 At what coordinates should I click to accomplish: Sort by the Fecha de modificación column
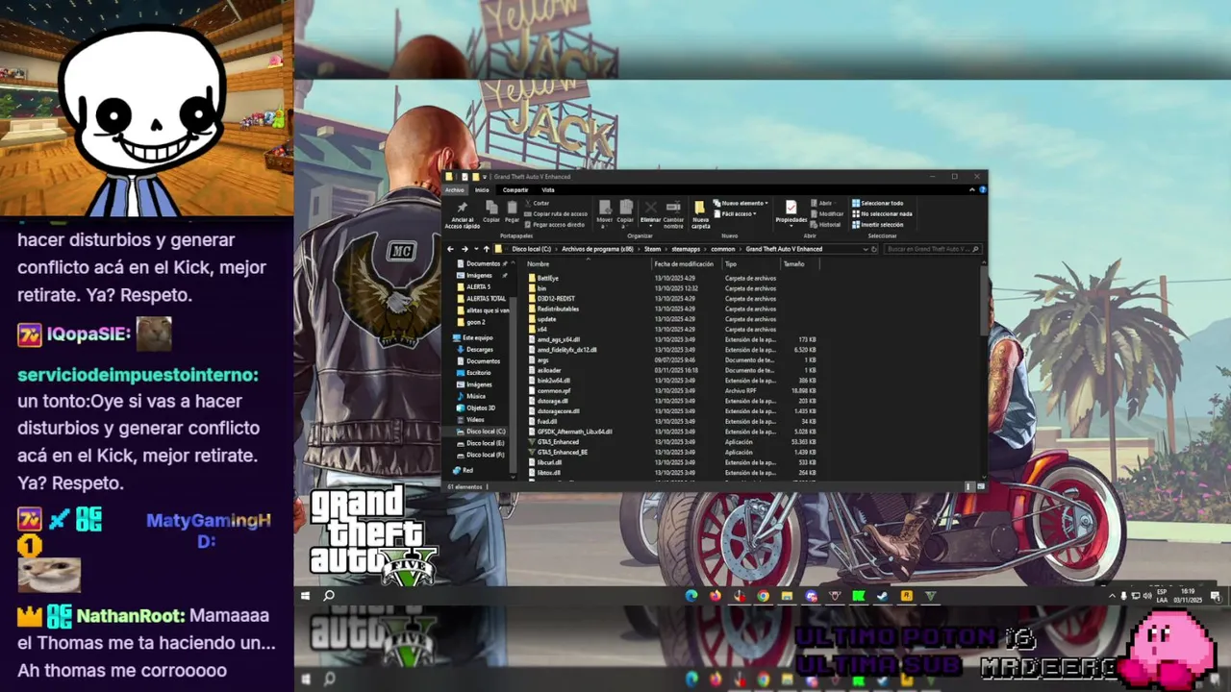click(686, 263)
